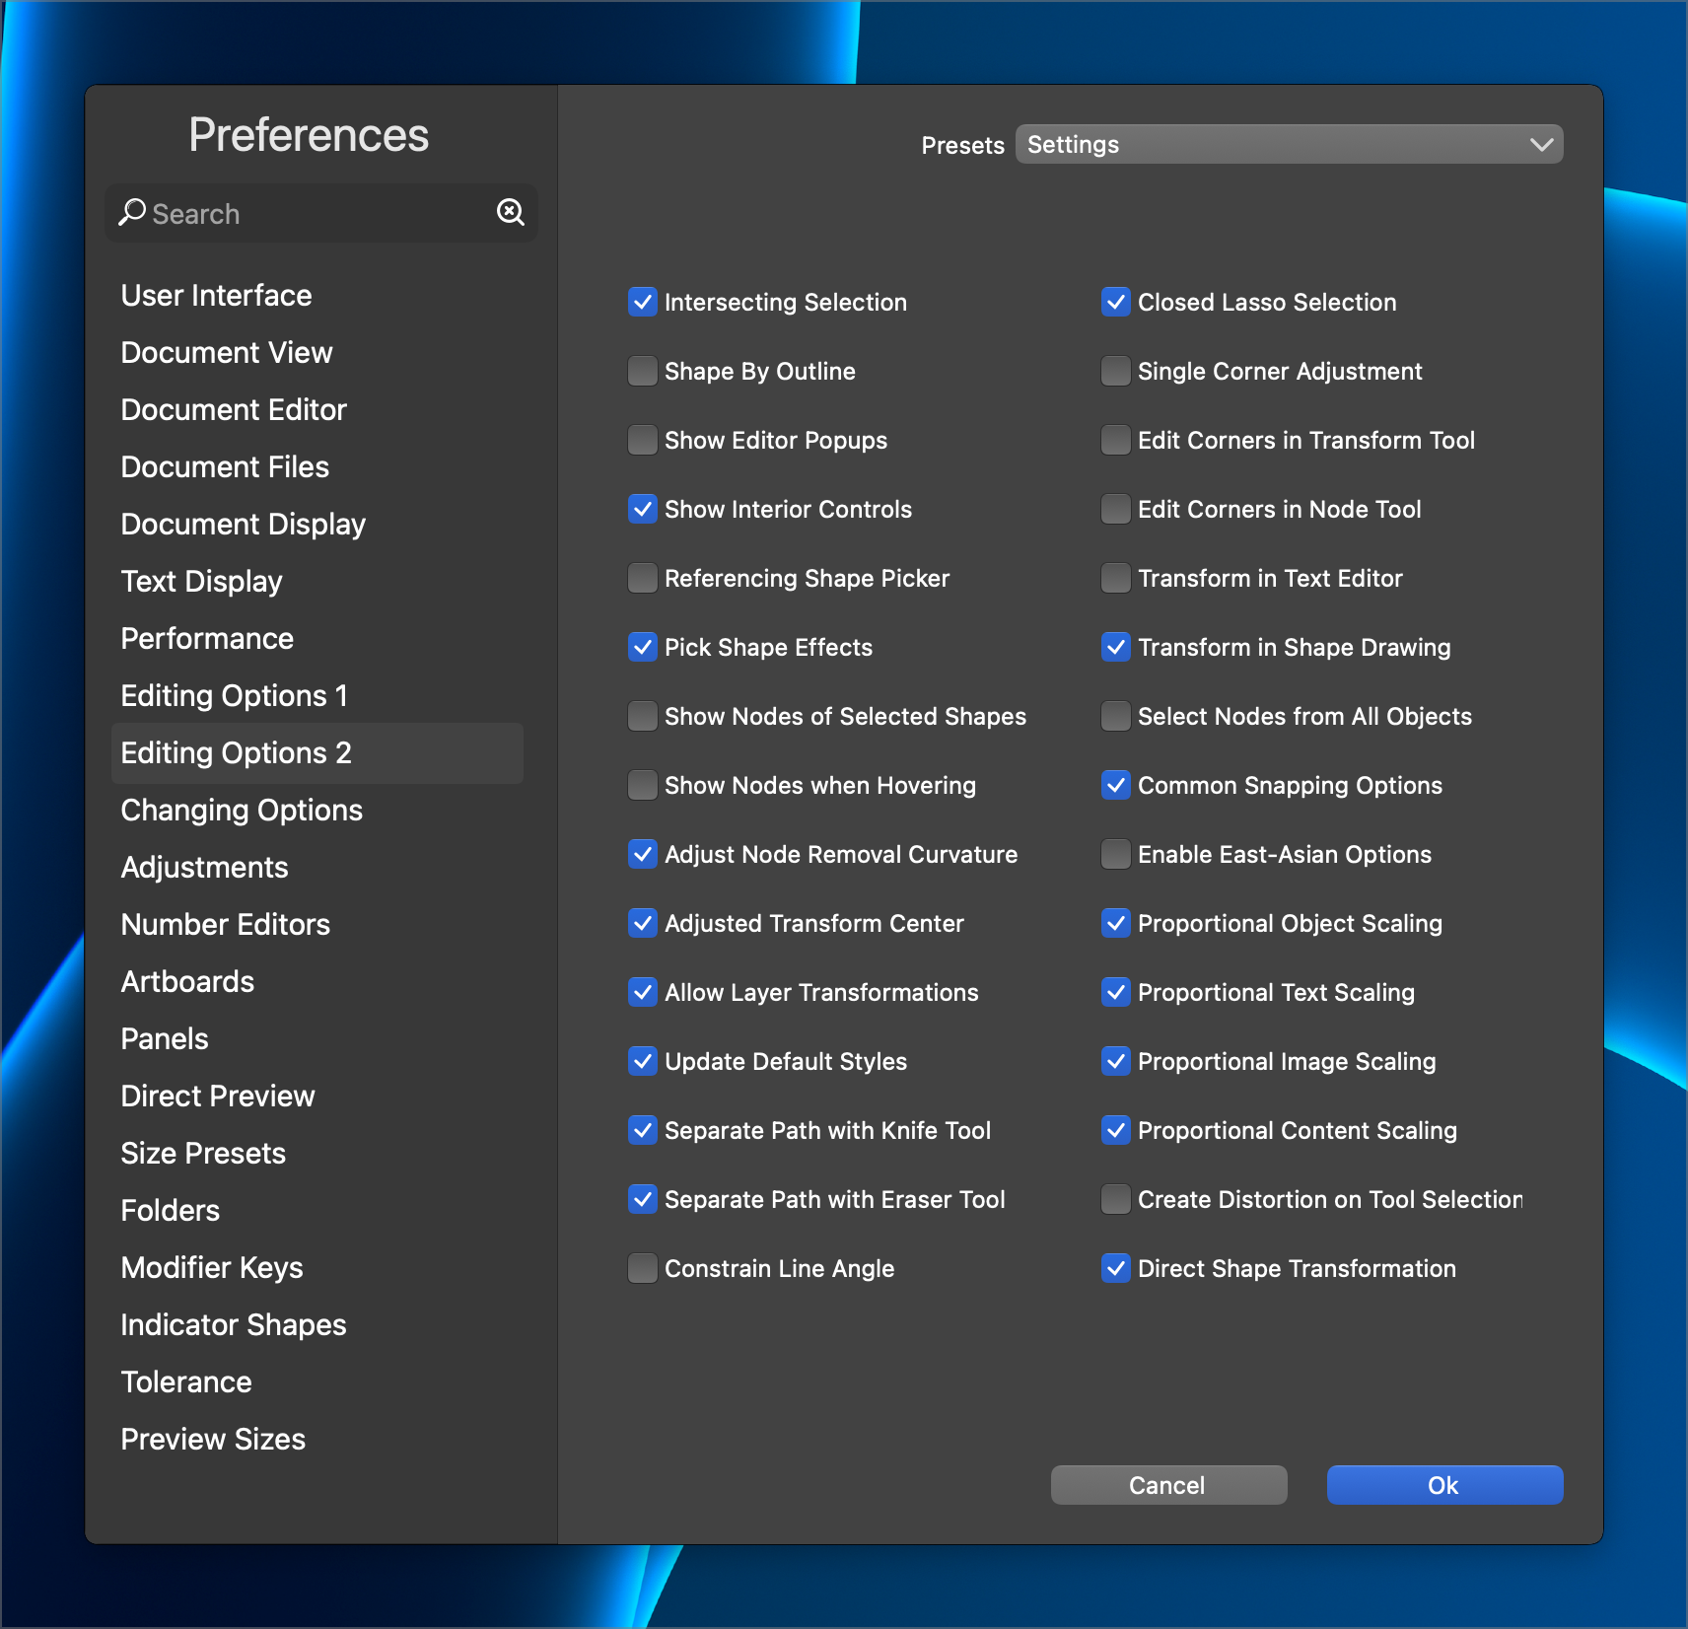The height and width of the screenshot is (1629, 1688).
Task: Select Modifier Keys in sidebar
Action: pyautogui.click(x=212, y=1268)
